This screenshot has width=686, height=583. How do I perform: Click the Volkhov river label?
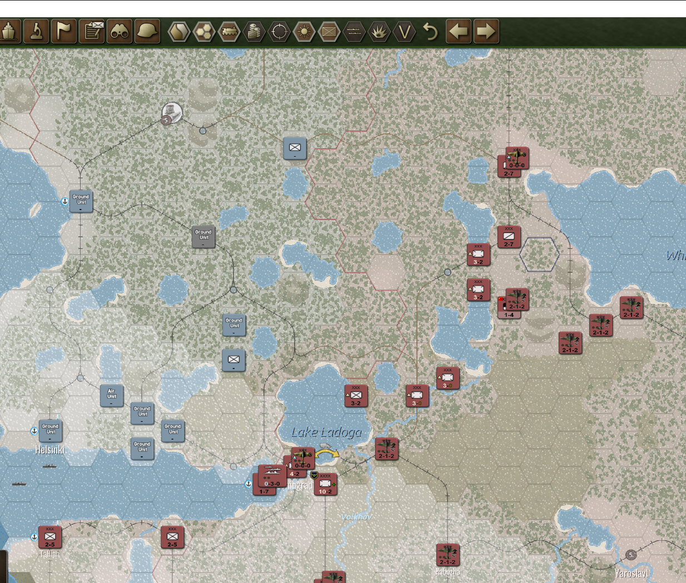356,517
